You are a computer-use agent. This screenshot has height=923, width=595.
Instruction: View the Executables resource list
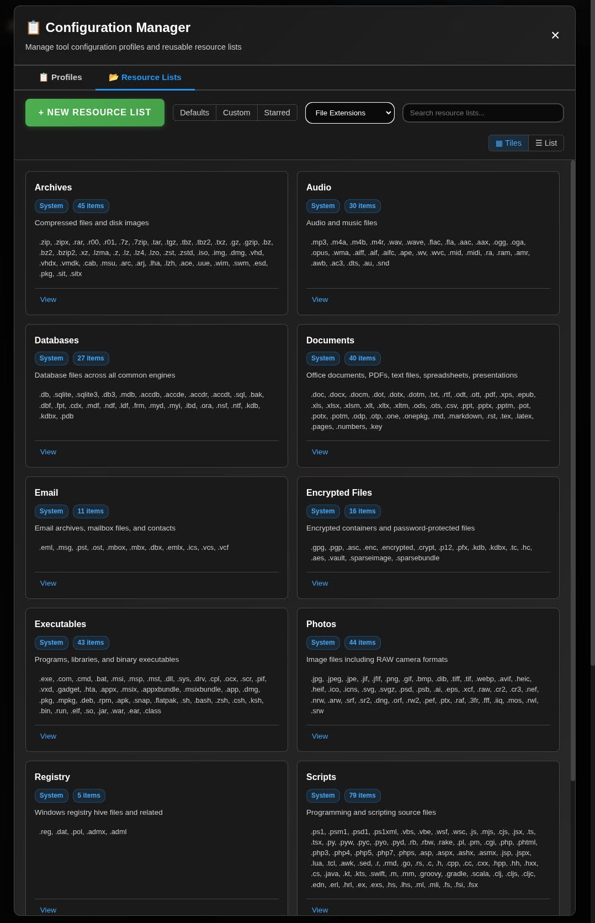click(48, 736)
